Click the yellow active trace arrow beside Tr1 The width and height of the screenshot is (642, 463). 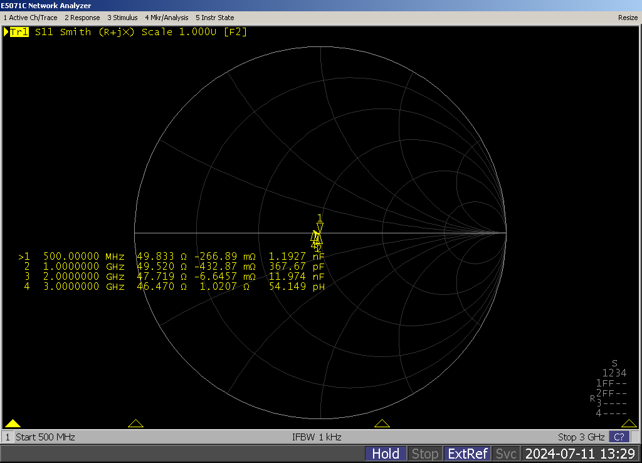(x=6, y=32)
